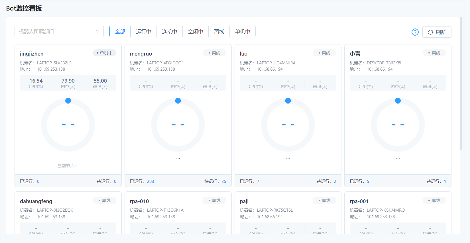The width and height of the screenshot is (470, 243).
Task: Choose the 单机中 filter option
Action: tap(243, 31)
